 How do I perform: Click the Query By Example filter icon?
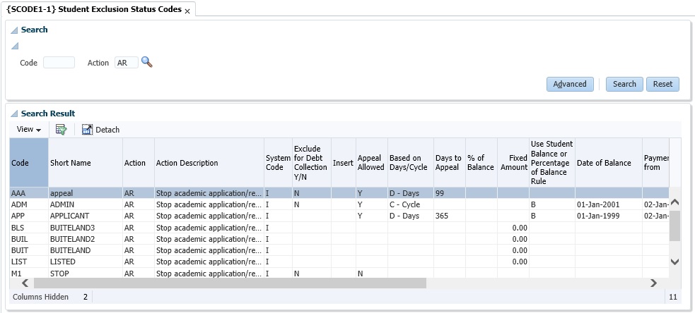[x=61, y=130]
